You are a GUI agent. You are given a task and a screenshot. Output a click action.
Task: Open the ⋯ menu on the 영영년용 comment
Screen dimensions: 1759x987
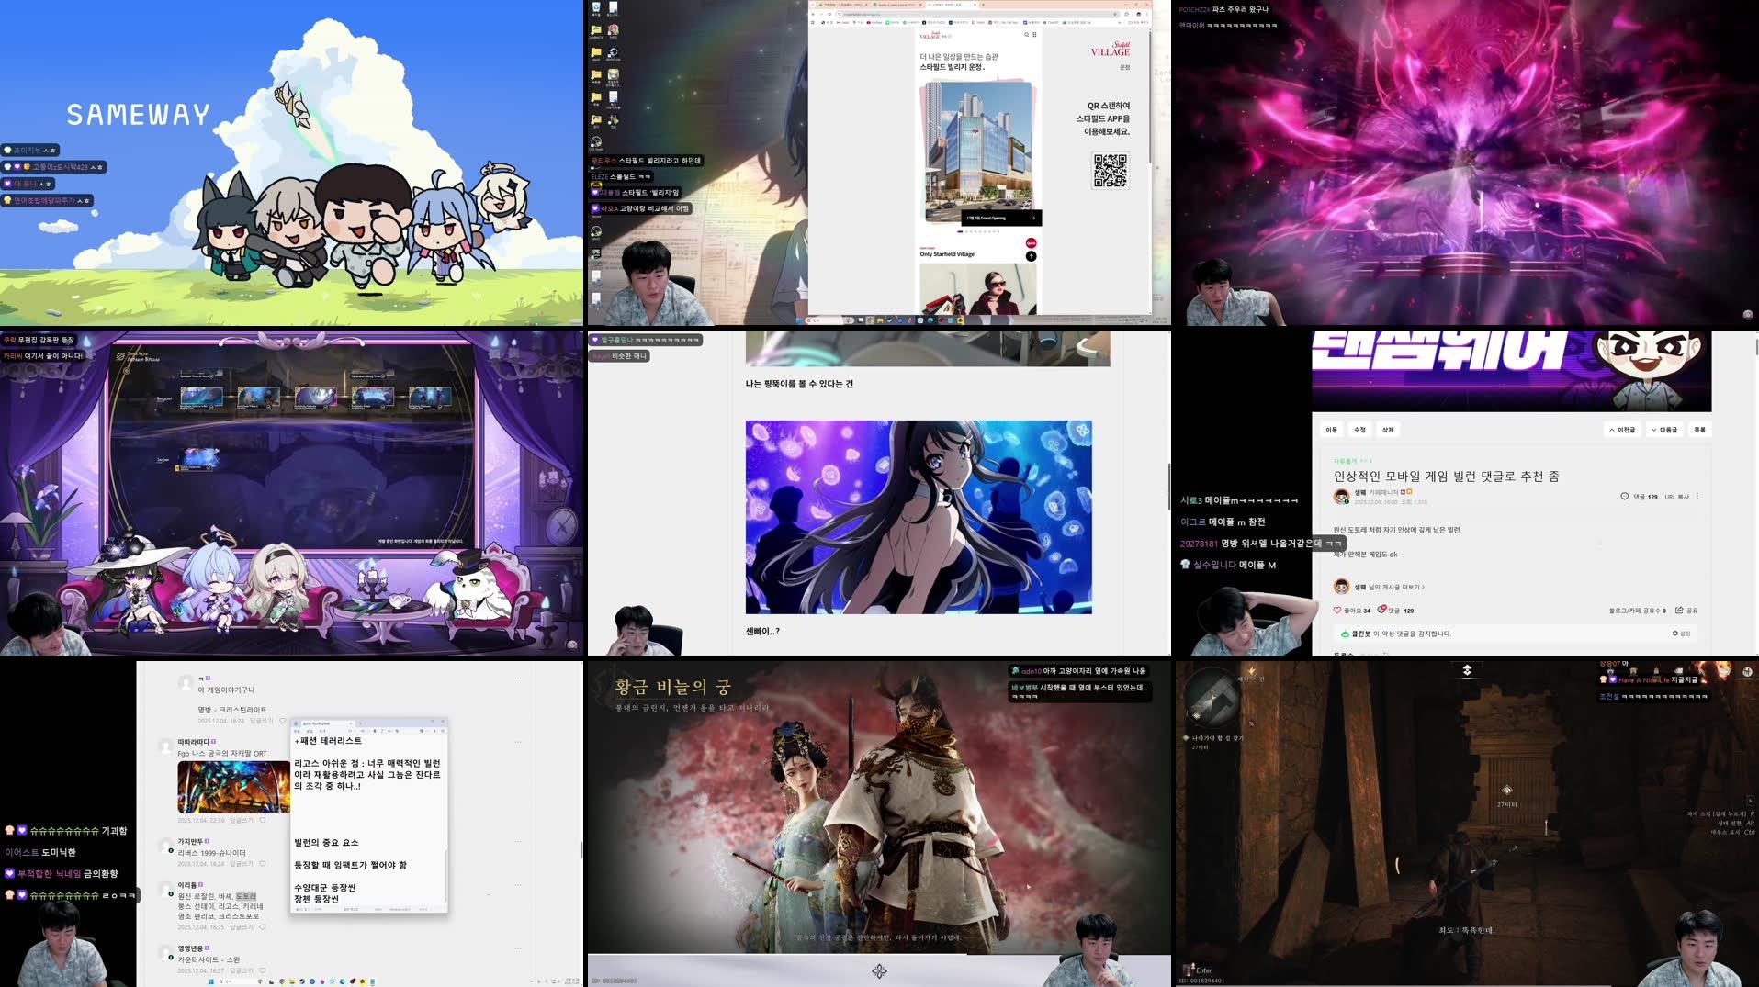517,947
